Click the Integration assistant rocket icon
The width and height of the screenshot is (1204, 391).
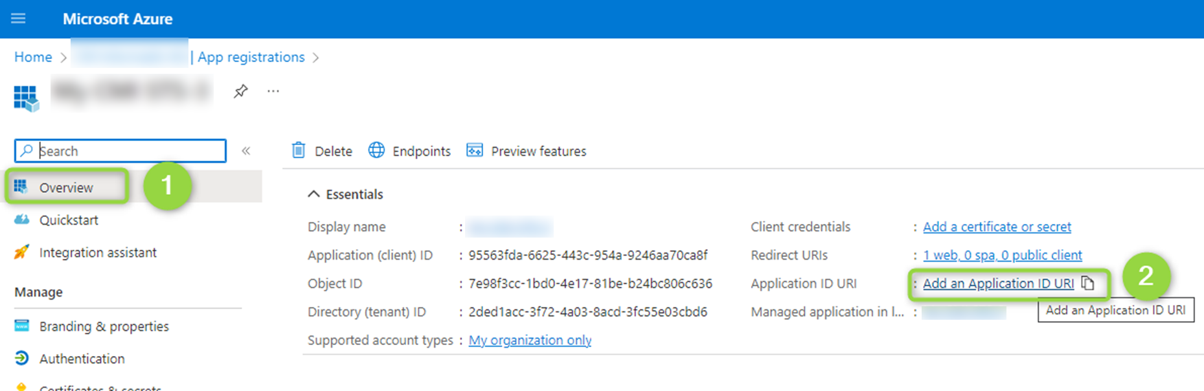coord(21,252)
